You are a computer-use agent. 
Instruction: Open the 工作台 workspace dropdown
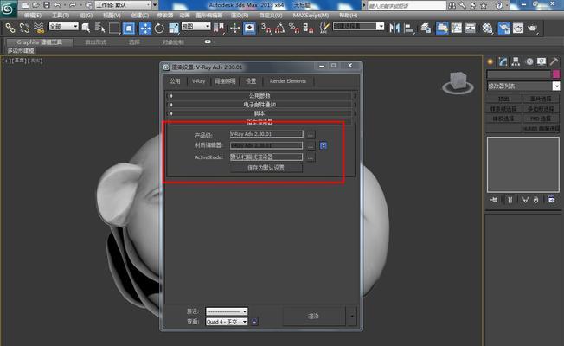[x=123, y=5]
